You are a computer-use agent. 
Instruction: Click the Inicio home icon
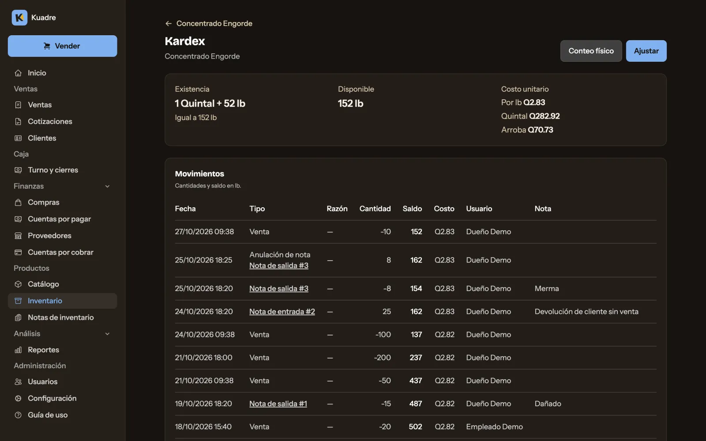(18, 73)
